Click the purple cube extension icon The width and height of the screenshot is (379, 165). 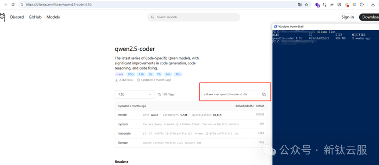pos(318,4)
